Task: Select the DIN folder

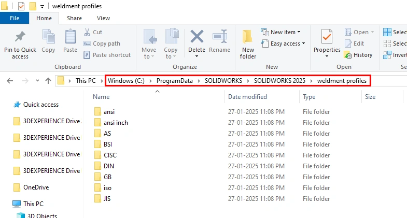Action: [x=109, y=166]
